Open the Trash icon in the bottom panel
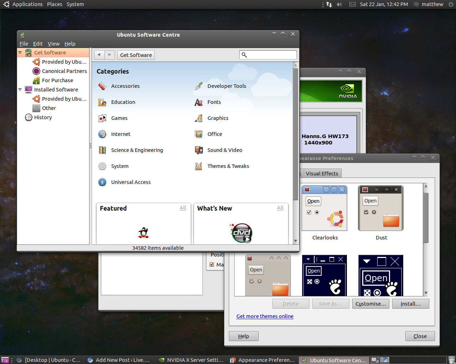Screen dimensions: 456x364 coord(451,360)
